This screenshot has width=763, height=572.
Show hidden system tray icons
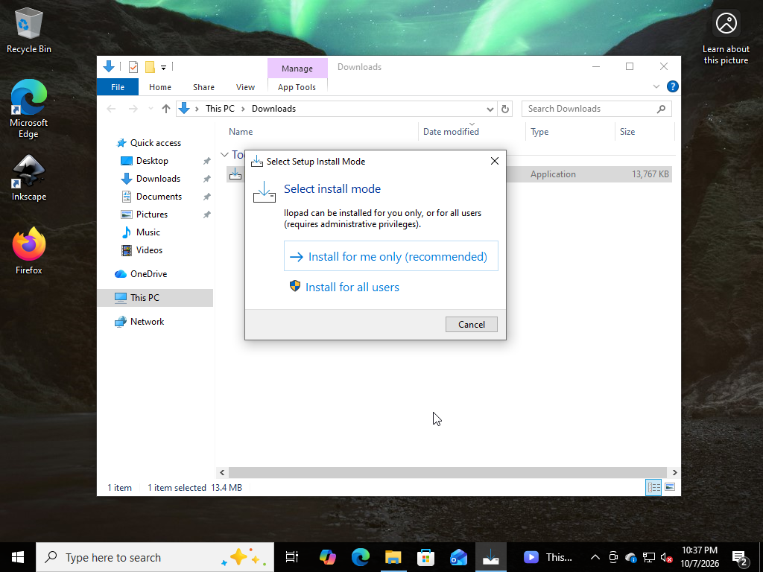point(595,557)
